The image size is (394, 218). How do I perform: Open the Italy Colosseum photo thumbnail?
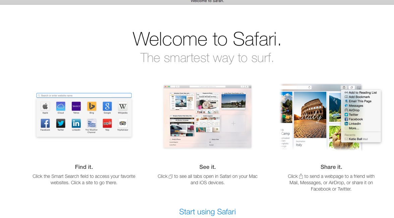pyautogui.click(x=310, y=115)
